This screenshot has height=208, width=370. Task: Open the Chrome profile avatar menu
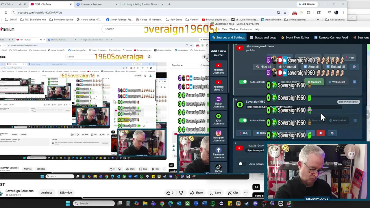click(336, 12)
